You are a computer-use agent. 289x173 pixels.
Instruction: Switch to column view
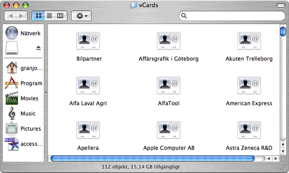[x=60, y=16]
